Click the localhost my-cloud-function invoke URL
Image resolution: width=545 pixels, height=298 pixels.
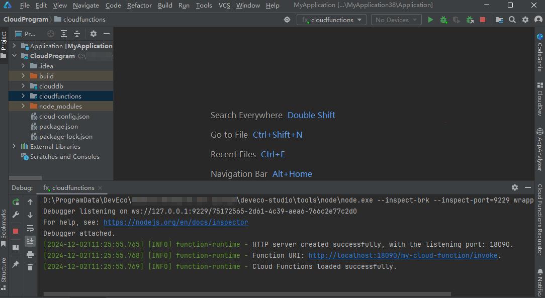pos(403,255)
